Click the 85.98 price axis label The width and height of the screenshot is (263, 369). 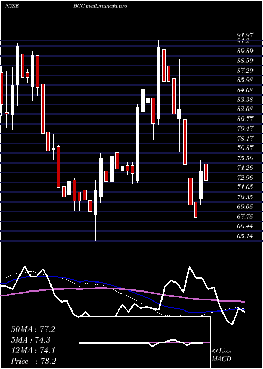point(245,80)
